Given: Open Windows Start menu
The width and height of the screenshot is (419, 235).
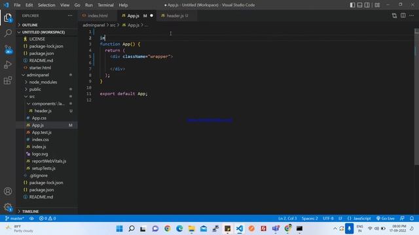Looking at the screenshot, I should tap(119, 228).
